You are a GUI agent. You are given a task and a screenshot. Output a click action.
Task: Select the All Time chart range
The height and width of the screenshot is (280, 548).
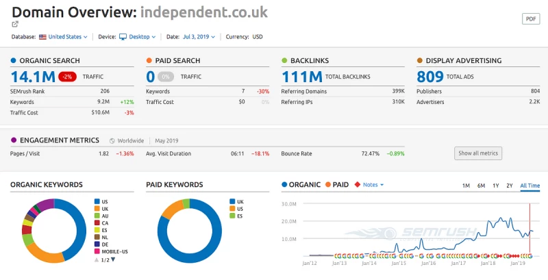click(530, 186)
